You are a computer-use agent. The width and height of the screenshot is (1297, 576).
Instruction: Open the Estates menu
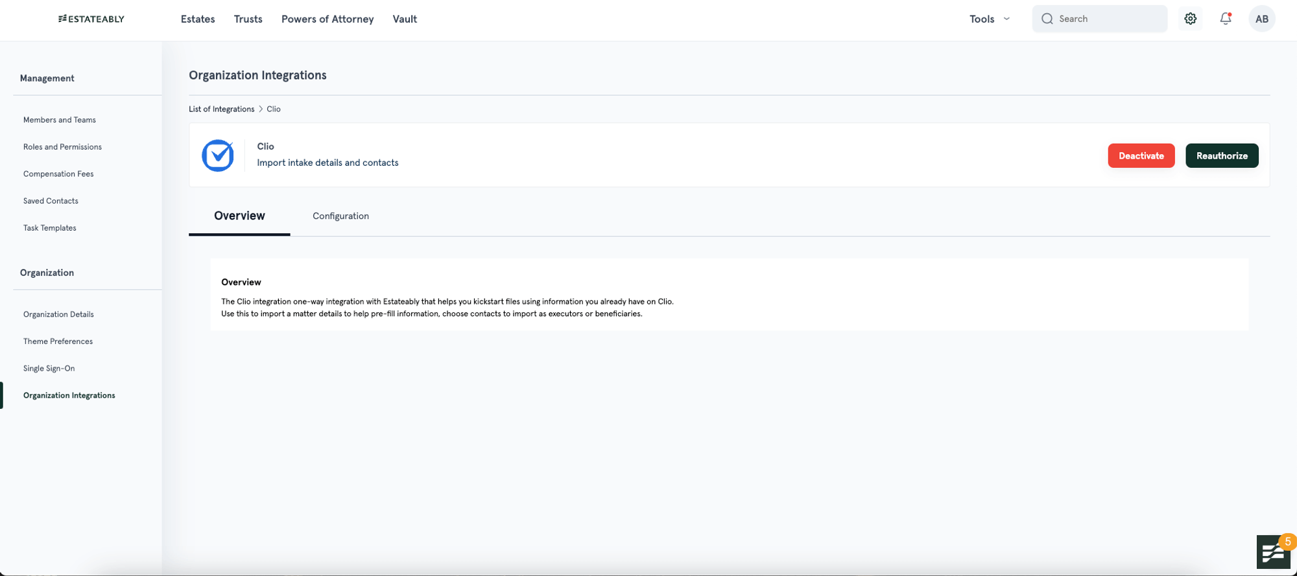[198, 19]
